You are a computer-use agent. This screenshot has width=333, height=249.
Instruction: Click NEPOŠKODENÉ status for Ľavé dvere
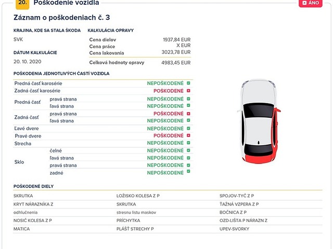tap(165, 129)
